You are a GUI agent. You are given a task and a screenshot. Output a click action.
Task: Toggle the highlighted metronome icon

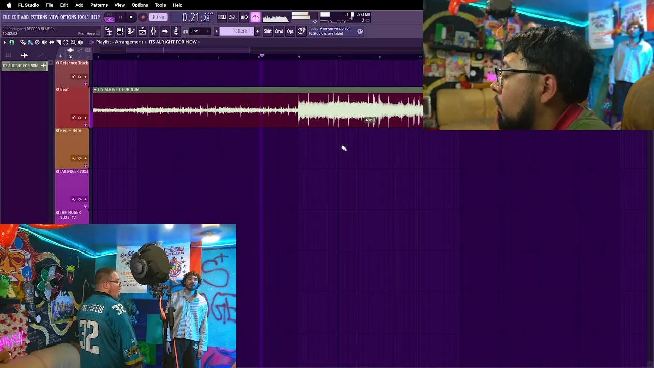[x=255, y=17]
